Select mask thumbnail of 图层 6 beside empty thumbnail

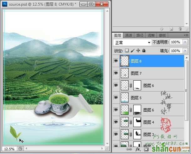tap(137, 85)
